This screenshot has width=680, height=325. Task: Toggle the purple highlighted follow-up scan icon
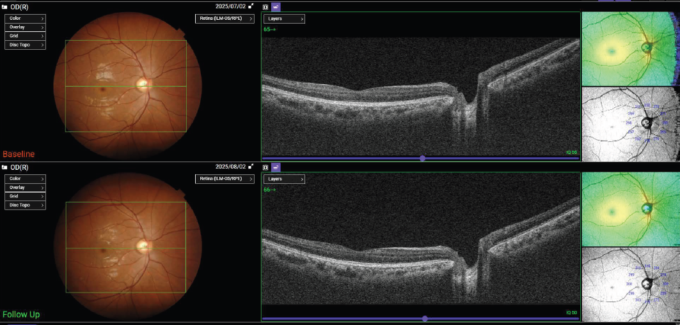tap(276, 167)
